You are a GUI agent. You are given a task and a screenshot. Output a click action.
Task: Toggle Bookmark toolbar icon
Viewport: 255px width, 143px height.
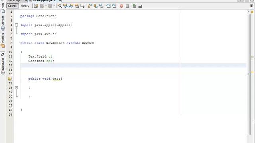coord(101,6)
